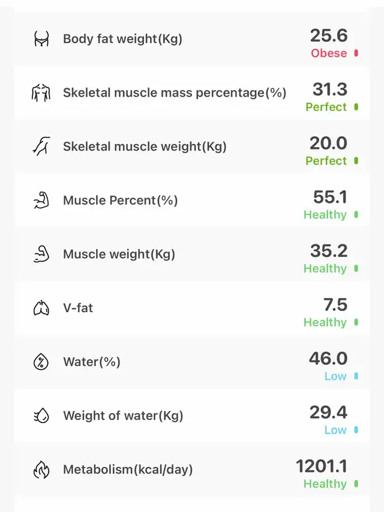Tap the Skeletal muscle mass percentage torso icon
Screen dimensions: 384x512
click(x=41, y=93)
